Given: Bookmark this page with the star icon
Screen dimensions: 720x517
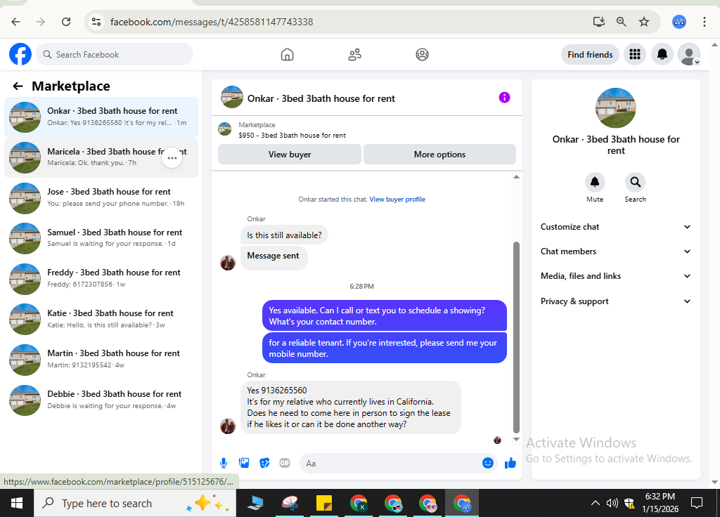Looking at the screenshot, I should [644, 22].
